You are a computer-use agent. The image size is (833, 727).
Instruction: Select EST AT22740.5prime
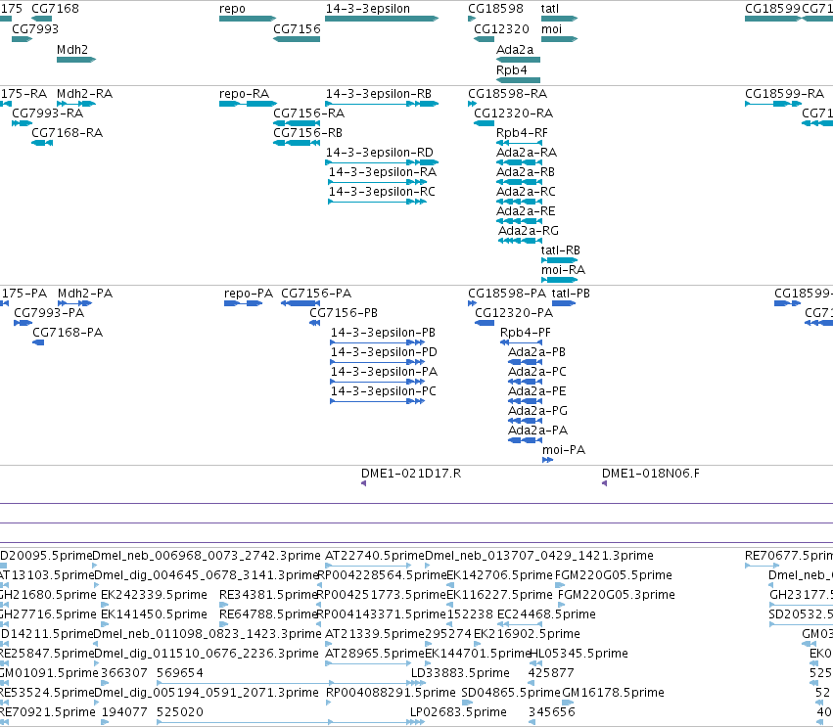[368, 566]
